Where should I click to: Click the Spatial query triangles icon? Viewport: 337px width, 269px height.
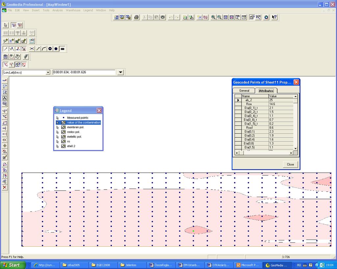[x=6, y=41]
